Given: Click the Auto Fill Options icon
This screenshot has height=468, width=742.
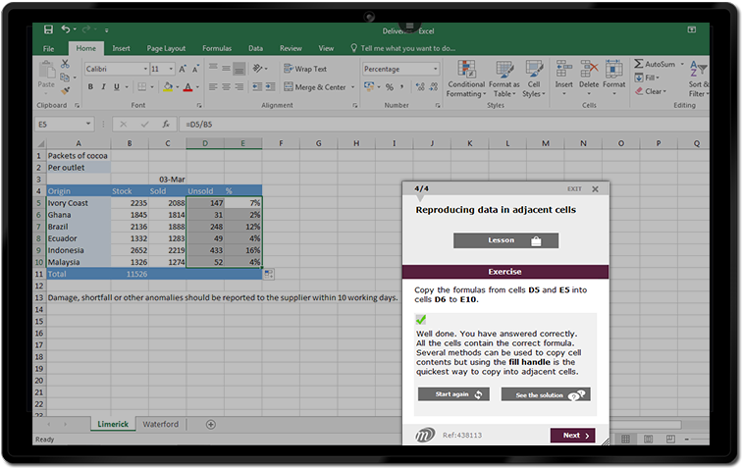Looking at the screenshot, I should point(268,275).
